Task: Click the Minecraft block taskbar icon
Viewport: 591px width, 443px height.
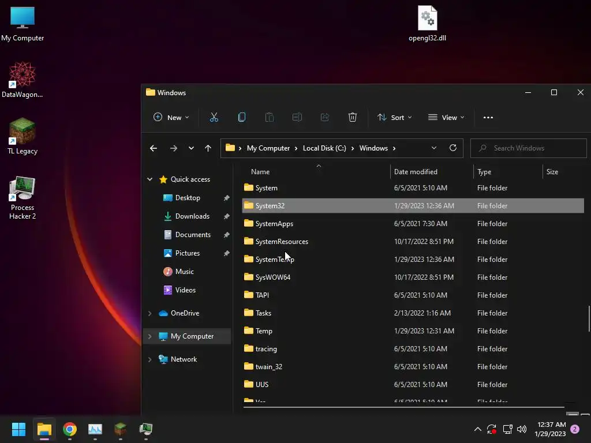Action: 120,429
